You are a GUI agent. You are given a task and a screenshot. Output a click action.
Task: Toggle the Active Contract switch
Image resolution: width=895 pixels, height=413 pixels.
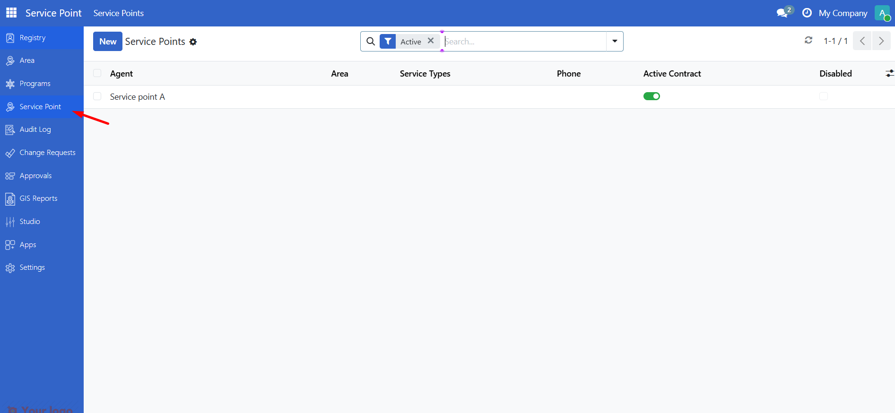[652, 96]
